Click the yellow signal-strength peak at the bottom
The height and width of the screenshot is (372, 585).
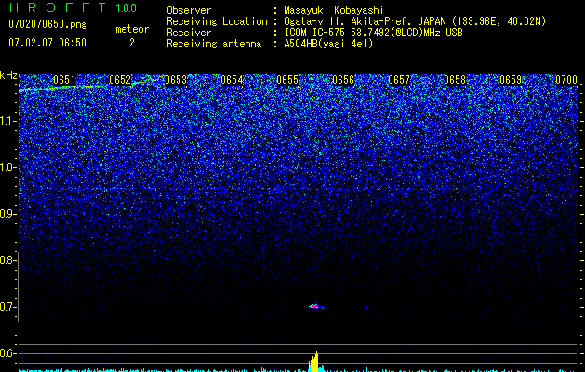point(313,362)
